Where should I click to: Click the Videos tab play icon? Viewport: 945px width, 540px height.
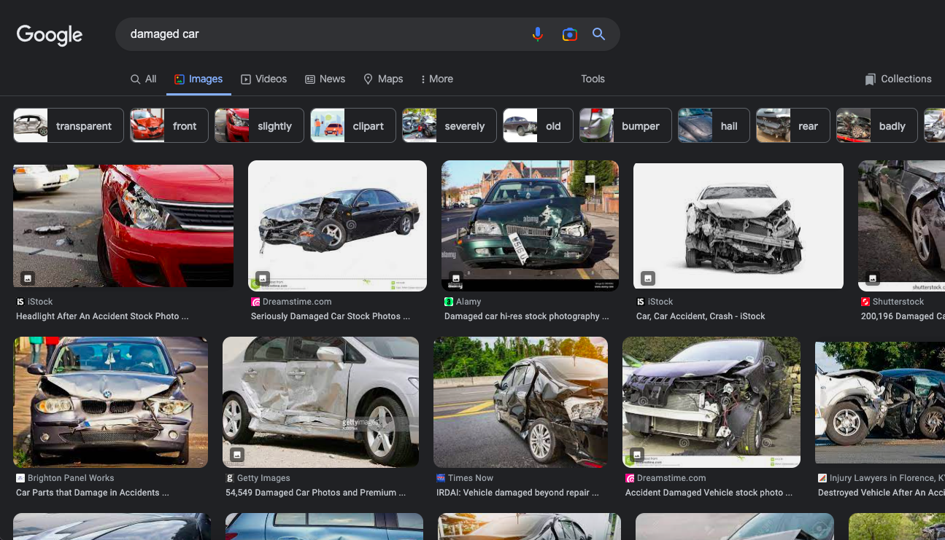[x=246, y=79]
